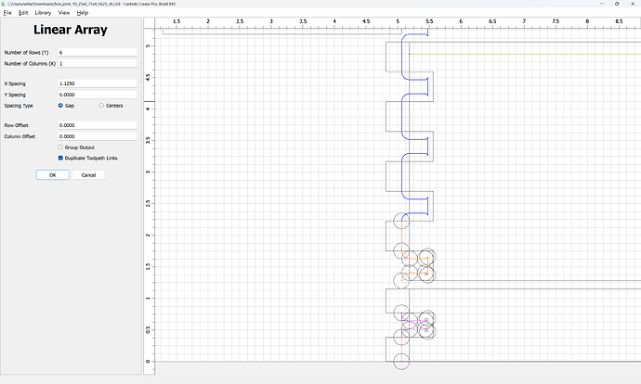Open the Help menu

[x=83, y=13]
